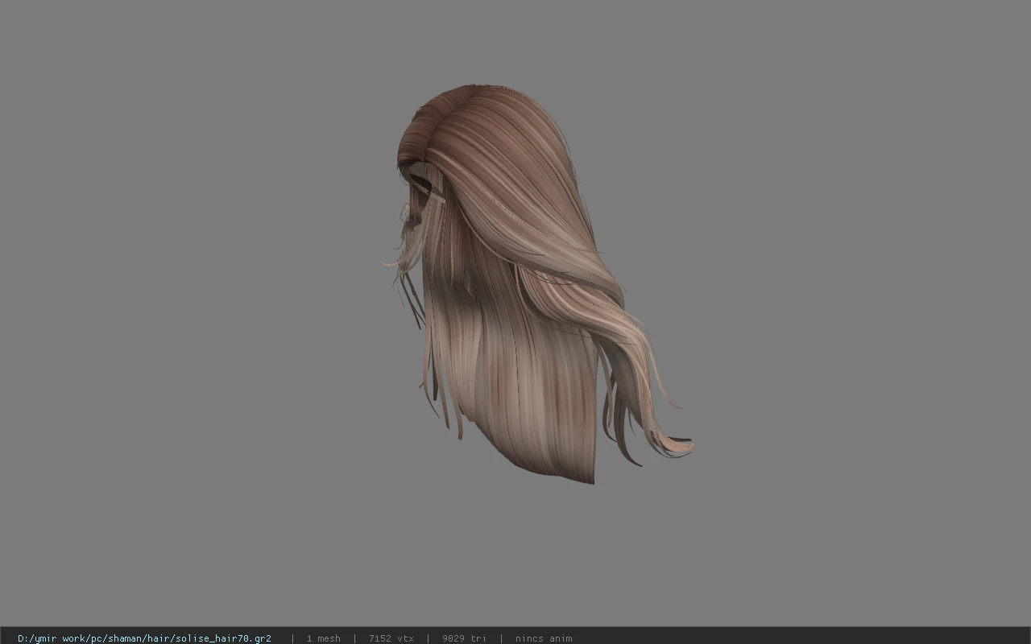Click the 'nincs anim' status entry
The image size is (1031, 644).
544,638
